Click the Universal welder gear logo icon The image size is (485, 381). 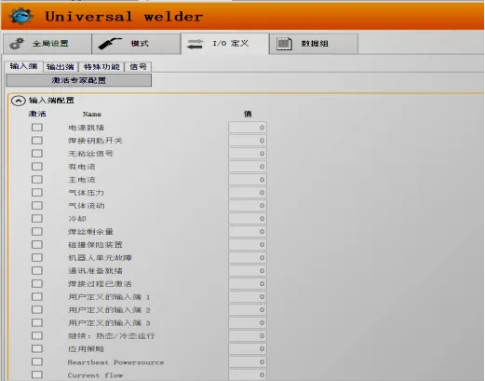pyautogui.click(x=21, y=16)
